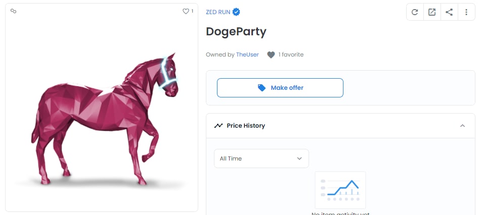Click the share icon

[449, 12]
